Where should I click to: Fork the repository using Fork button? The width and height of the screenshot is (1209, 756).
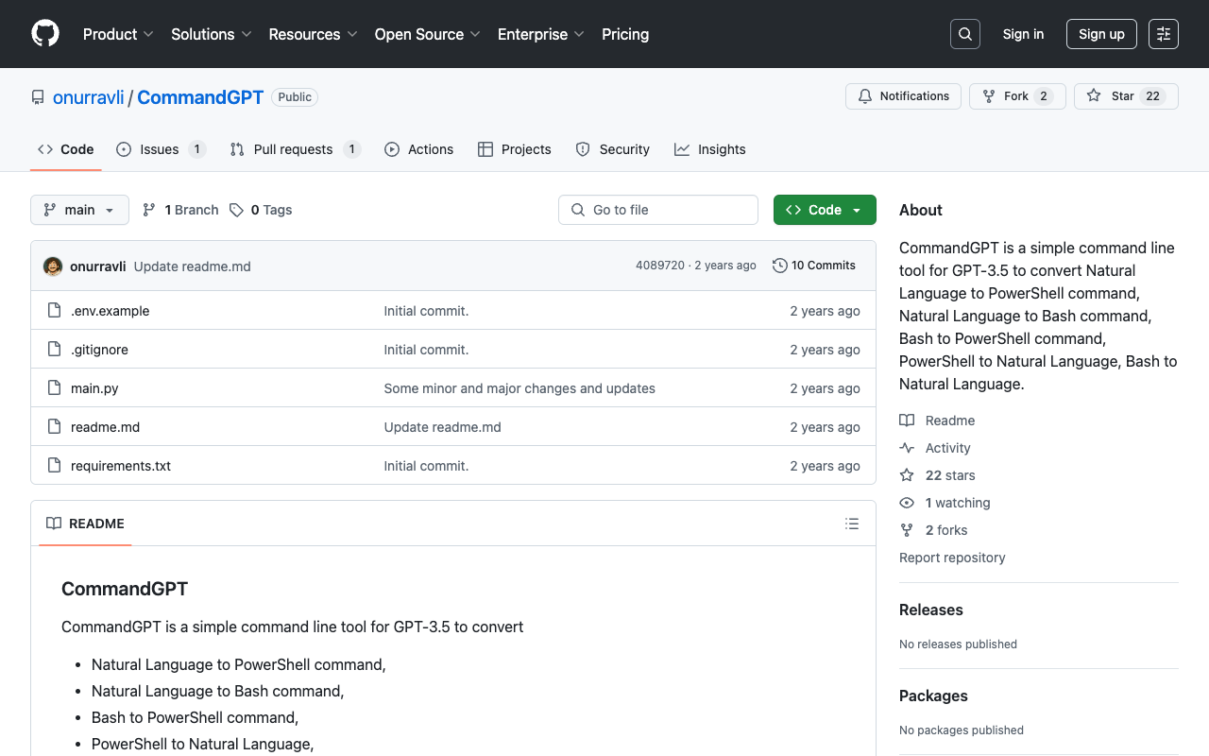(x=1017, y=96)
